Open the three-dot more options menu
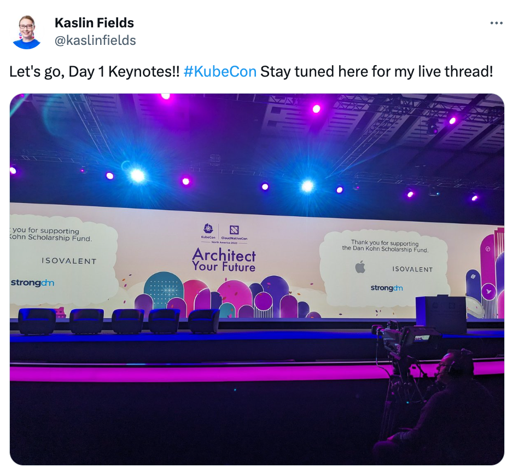 tap(496, 23)
